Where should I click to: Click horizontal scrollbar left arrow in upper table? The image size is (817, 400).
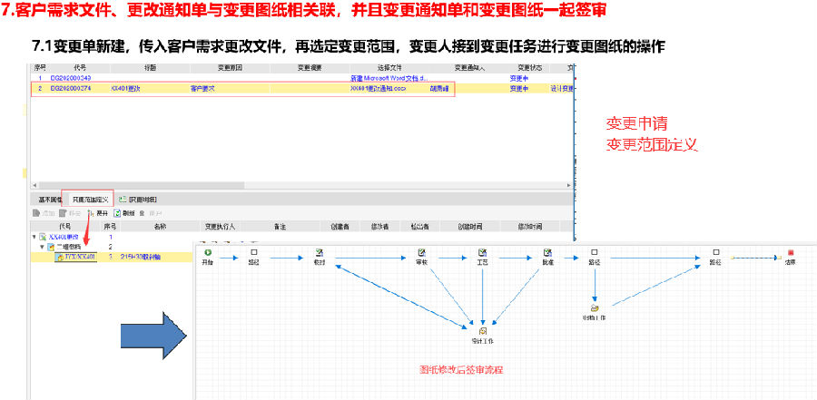(x=34, y=185)
